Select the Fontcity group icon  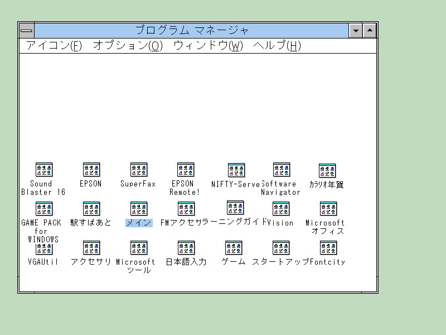(328, 247)
